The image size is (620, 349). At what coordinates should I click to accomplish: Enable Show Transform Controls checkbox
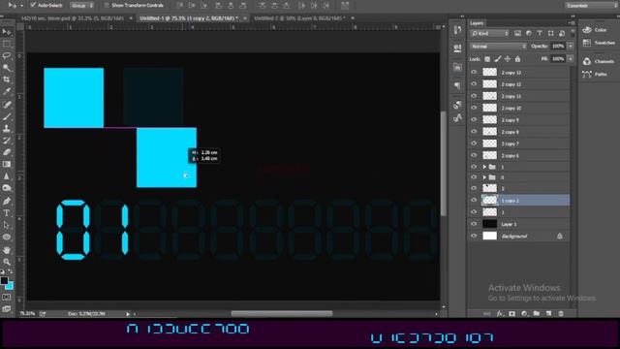107,6
